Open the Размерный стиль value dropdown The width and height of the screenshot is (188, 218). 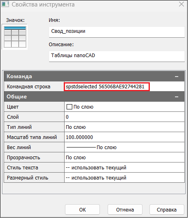tap(124, 178)
